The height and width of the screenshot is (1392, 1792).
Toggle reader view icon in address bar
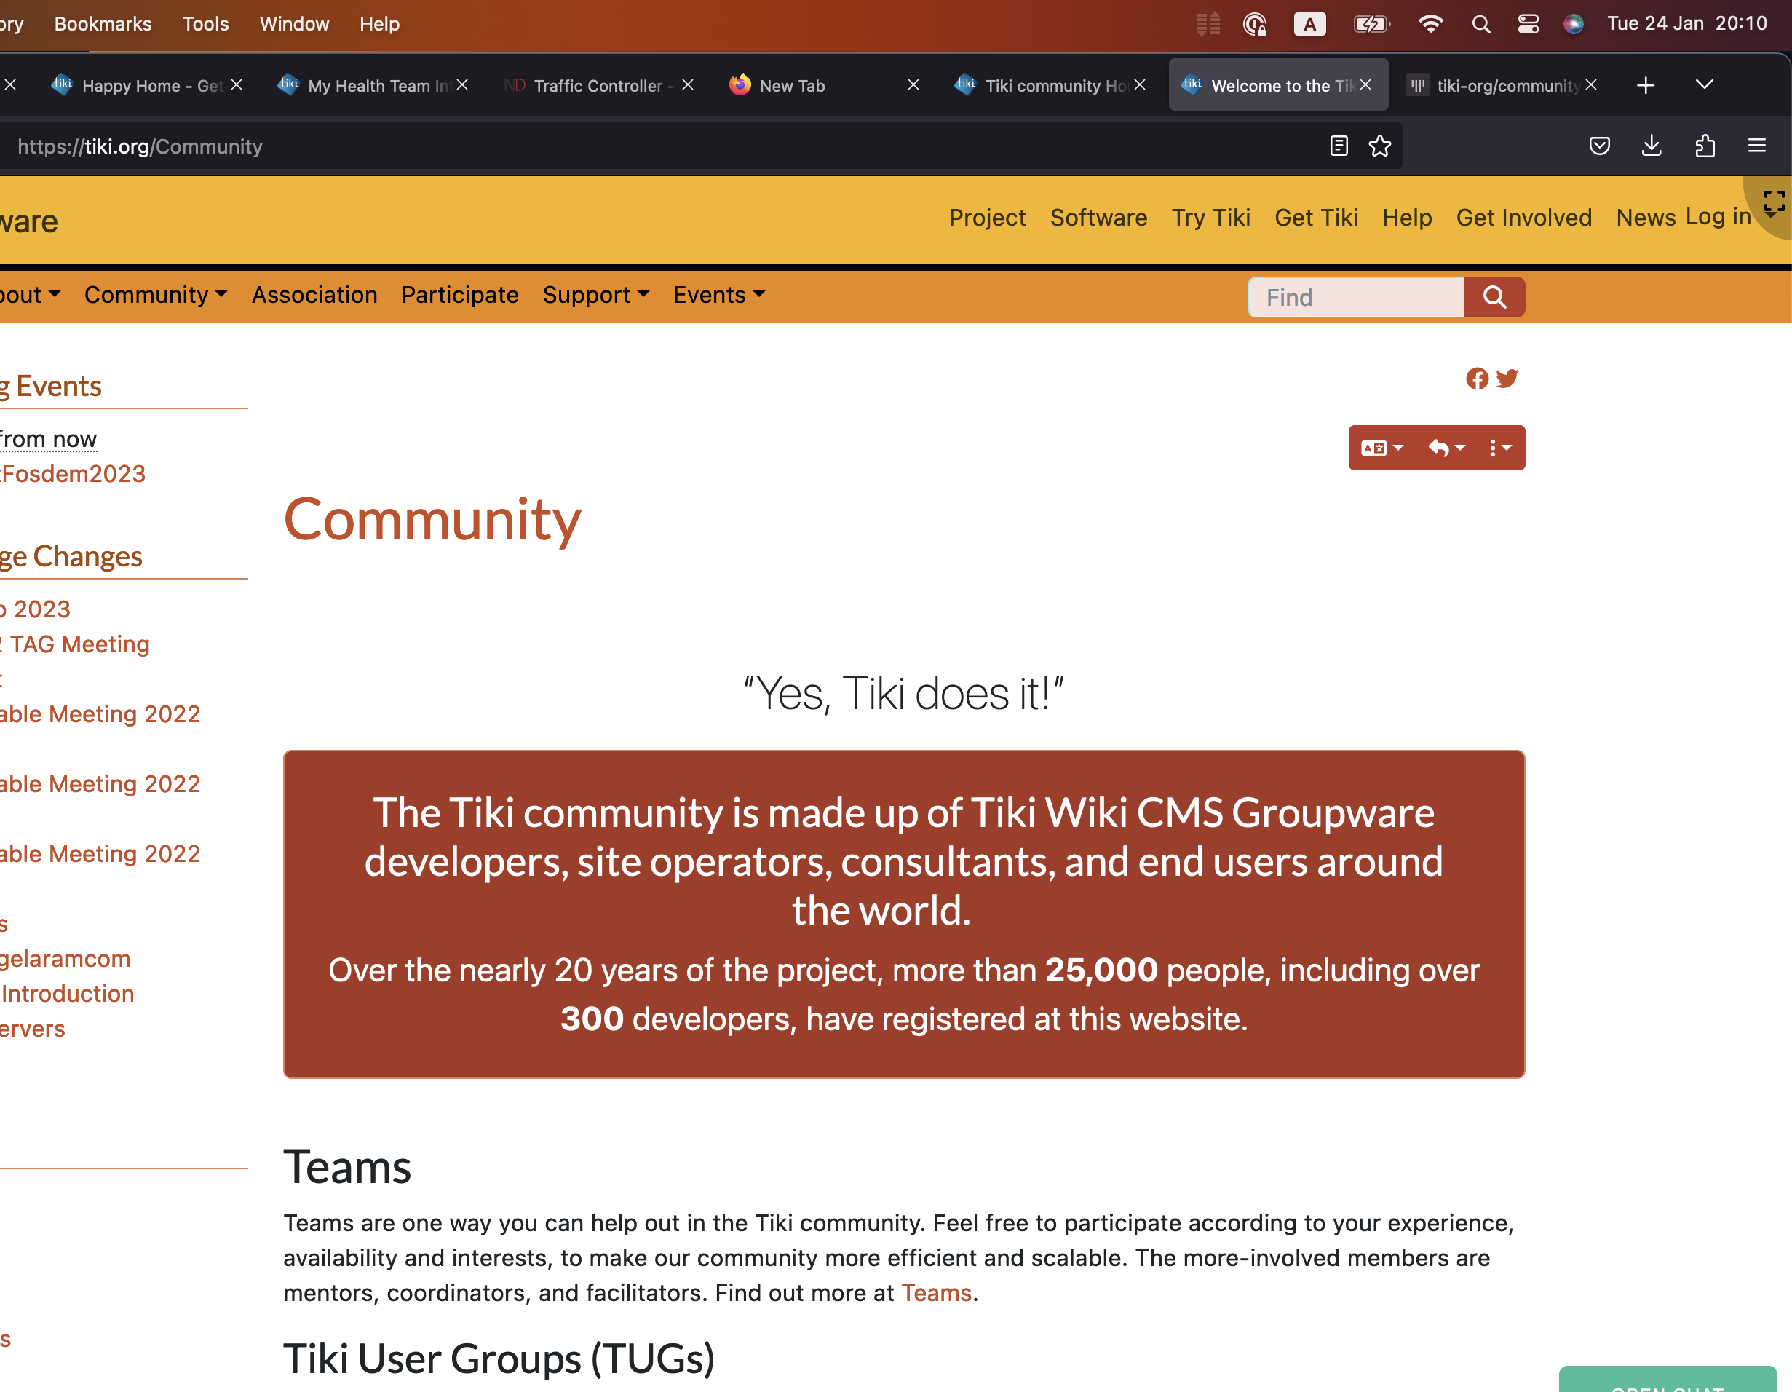1339,146
